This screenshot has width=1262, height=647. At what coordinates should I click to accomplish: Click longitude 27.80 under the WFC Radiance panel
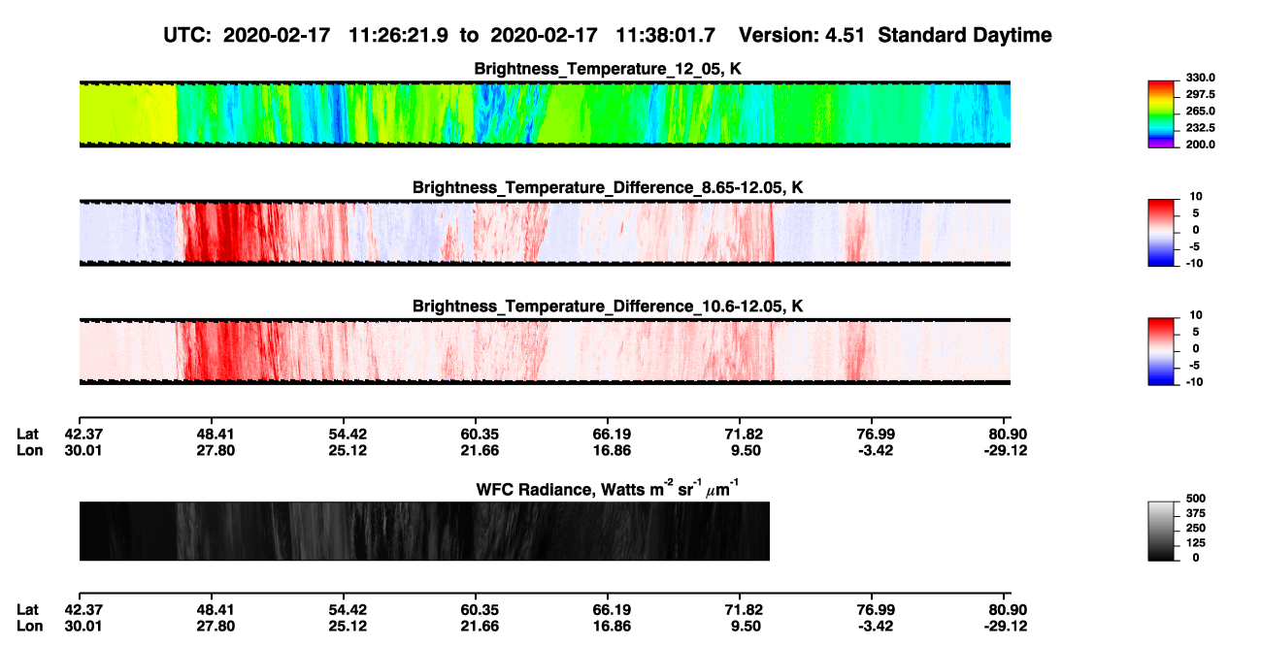[214, 626]
